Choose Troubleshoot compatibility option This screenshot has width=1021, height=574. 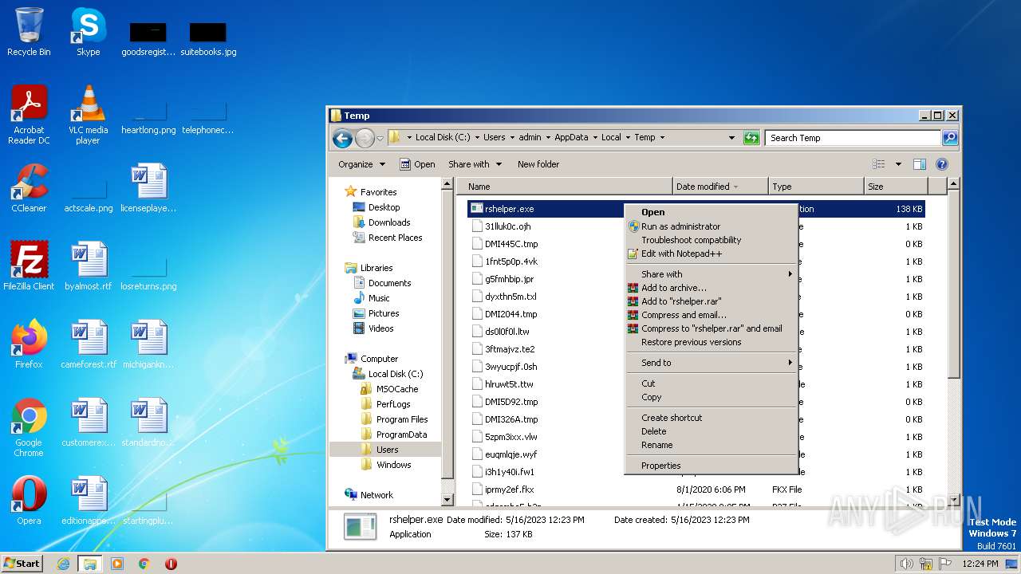(x=711, y=240)
